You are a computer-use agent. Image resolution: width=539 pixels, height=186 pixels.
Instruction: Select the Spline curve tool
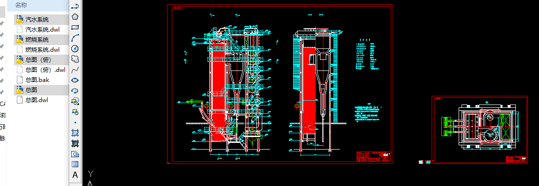pos(75,70)
